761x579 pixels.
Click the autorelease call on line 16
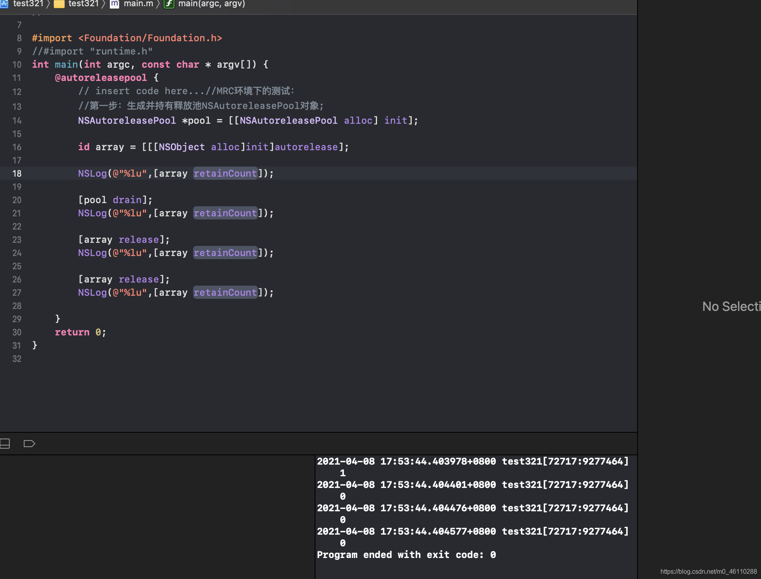point(306,147)
